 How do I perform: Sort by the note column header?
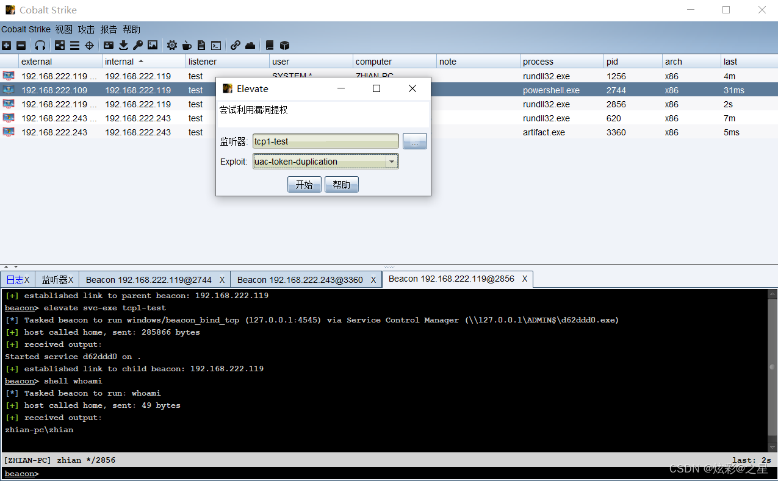(478, 62)
